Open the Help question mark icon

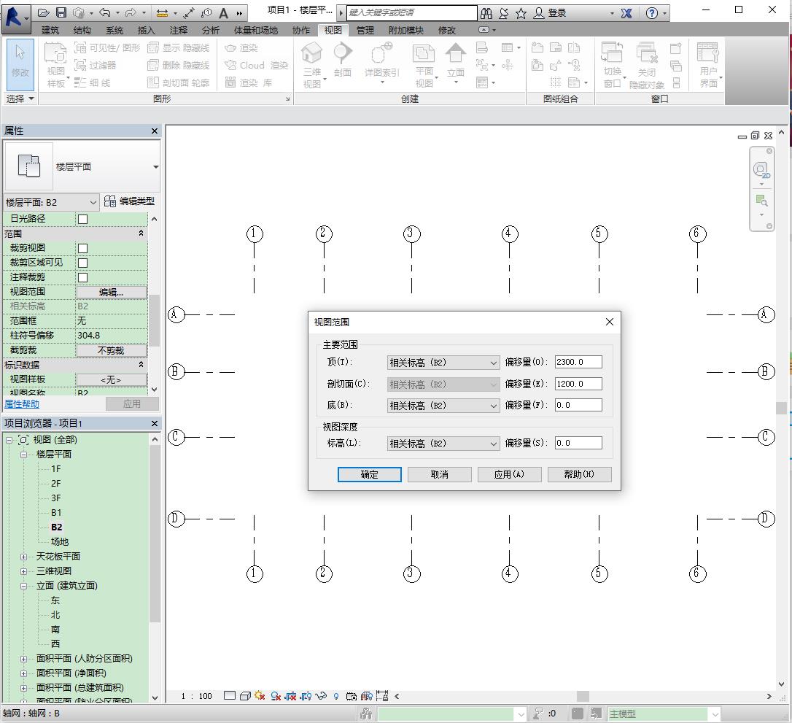(x=652, y=13)
